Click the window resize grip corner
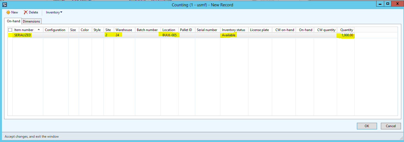Viewport: 404px width, 142px height. pyautogui.click(x=401, y=137)
